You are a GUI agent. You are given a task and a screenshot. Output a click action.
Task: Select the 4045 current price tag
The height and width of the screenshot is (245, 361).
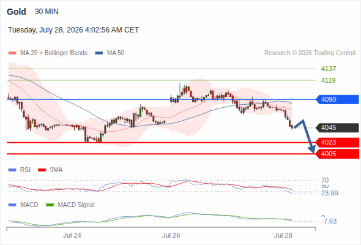click(338, 127)
